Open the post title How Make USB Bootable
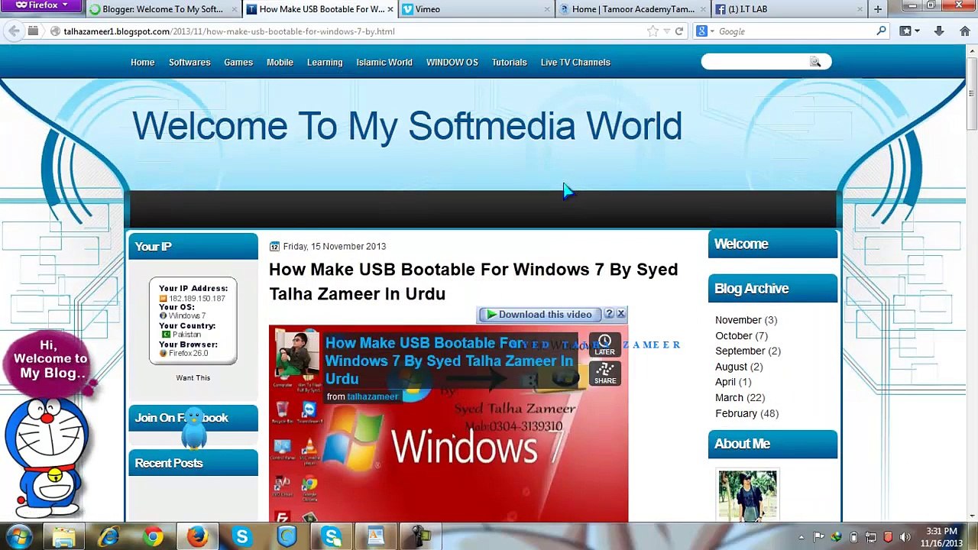978x550 pixels. click(473, 281)
